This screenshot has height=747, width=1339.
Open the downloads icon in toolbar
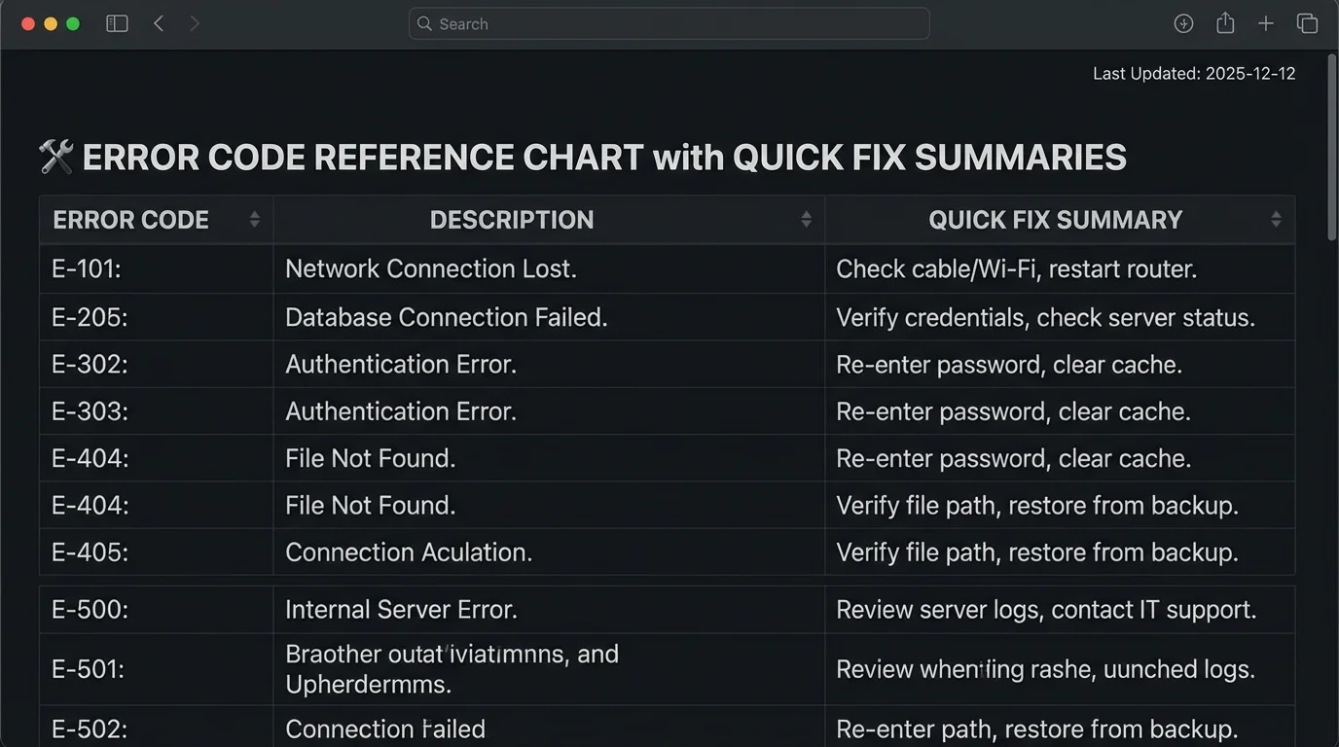coord(1183,23)
